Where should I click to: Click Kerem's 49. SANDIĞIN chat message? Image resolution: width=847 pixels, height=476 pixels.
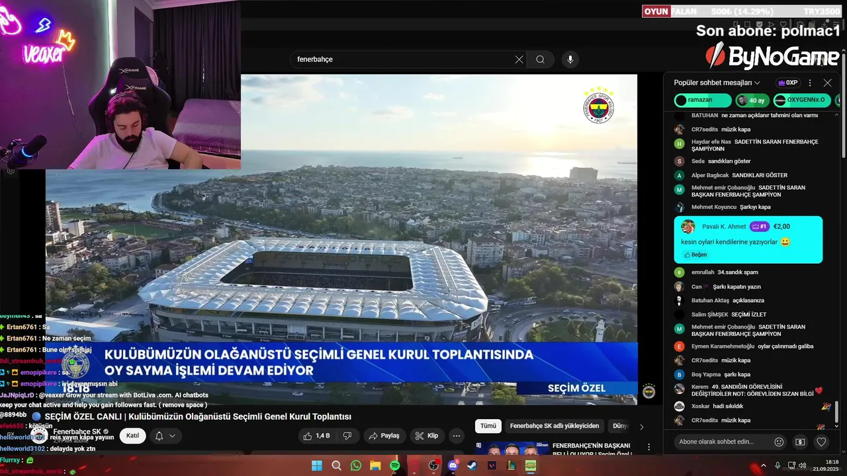pyautogui.click(x=753, y=389)
